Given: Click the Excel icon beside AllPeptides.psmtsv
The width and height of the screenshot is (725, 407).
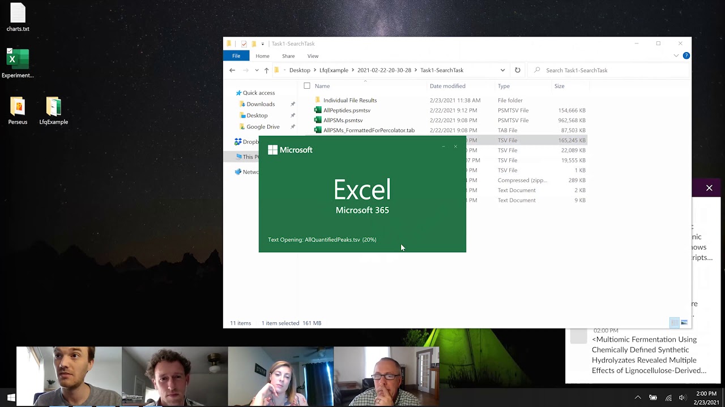Looking at the screenshot, I should 318,110.
